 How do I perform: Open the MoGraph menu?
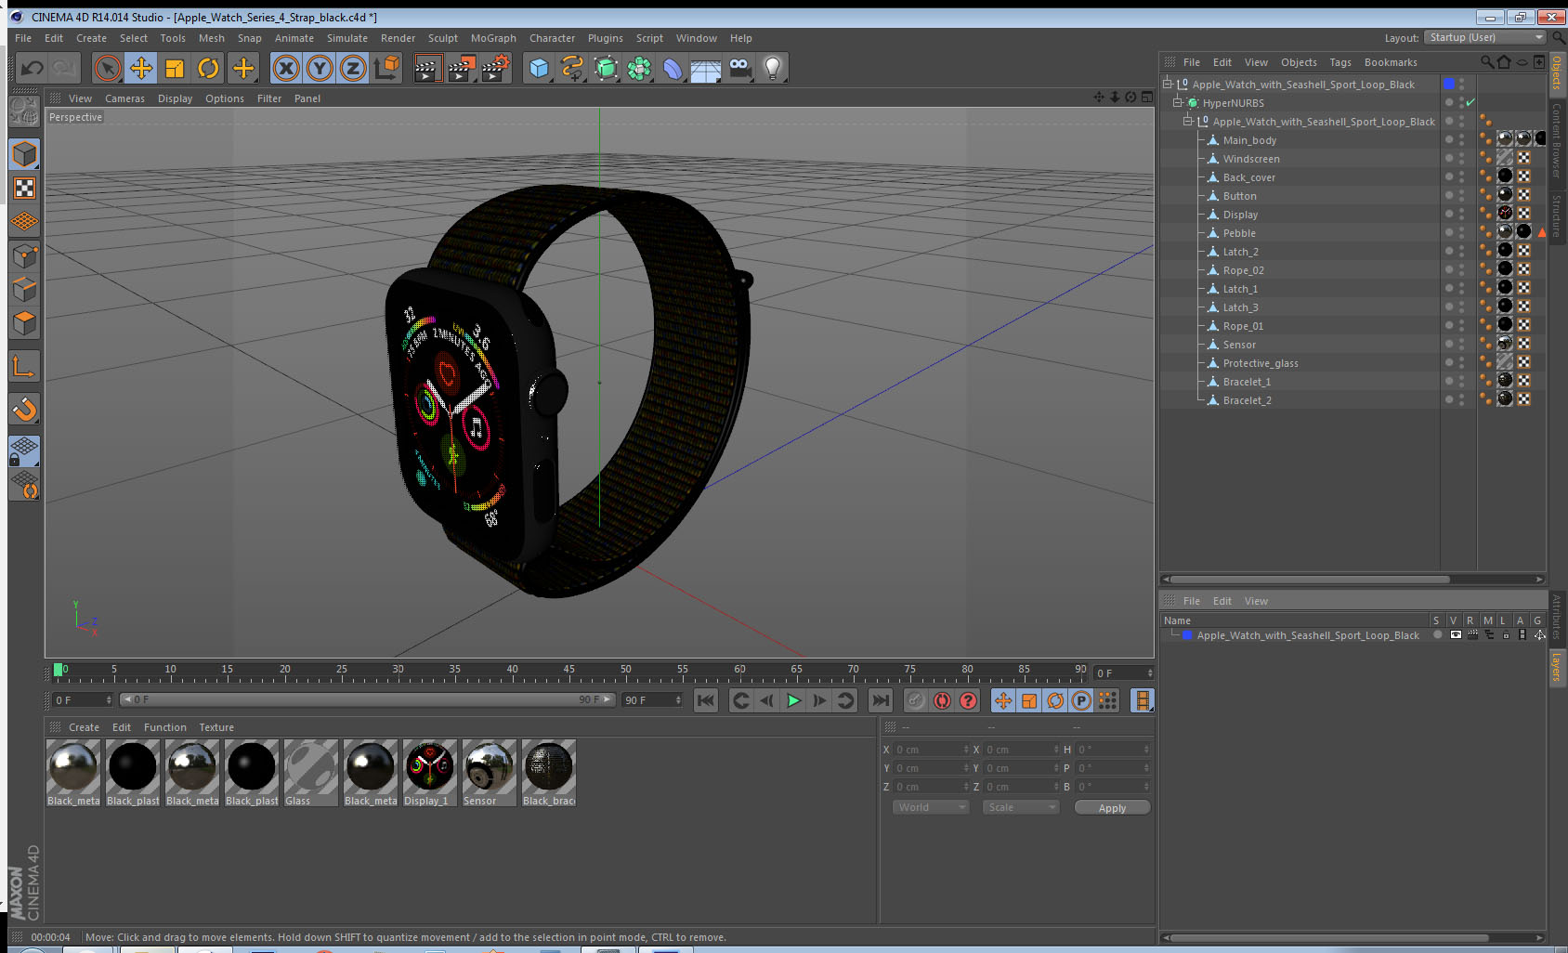pyautogui.click(x=493, y=38)
